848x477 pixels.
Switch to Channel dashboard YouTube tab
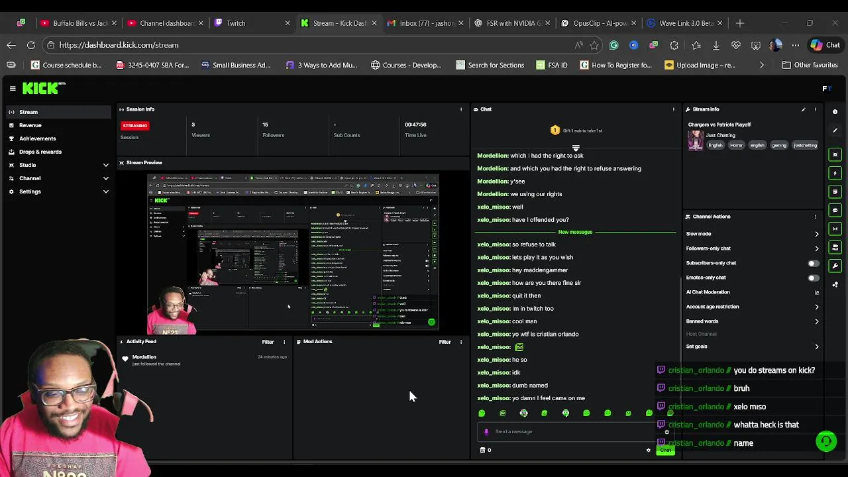point(164,23)
